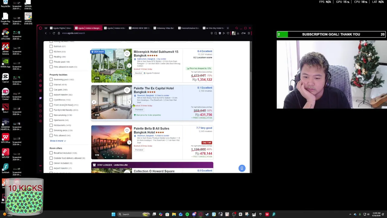Viewport: 387px width, 218px height.
Task: Open Palette Bella B All Suites title
Action: pos(151,130)
